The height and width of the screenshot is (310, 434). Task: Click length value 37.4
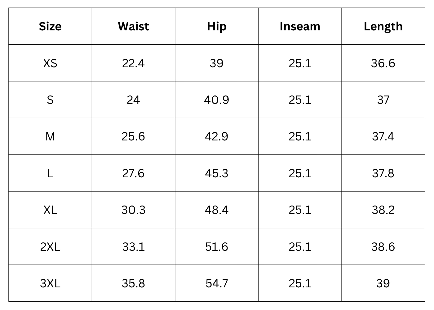pos(383,136)
